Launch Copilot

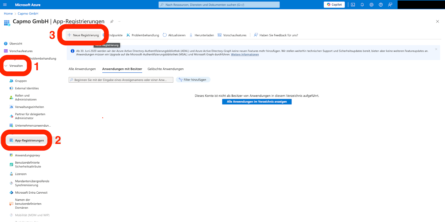tap(334, 5)
